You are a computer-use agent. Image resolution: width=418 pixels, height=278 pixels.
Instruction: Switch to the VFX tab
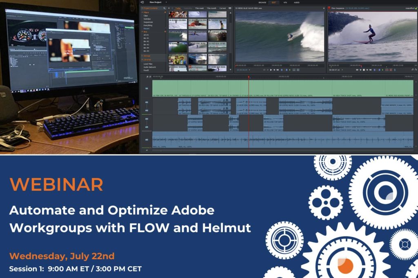285,2
